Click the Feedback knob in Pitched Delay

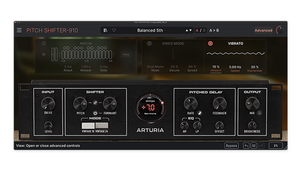click(219, 103)
